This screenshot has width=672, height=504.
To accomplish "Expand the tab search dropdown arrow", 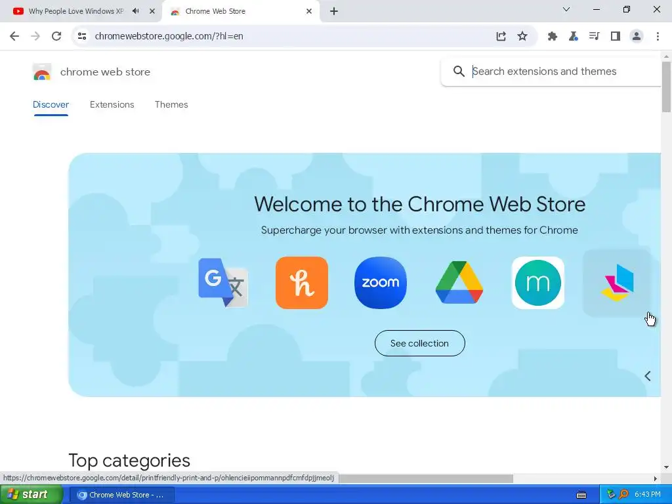I will 566,9.
